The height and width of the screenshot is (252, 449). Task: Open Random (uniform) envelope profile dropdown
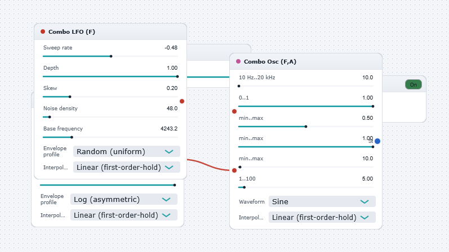point(127,151)
